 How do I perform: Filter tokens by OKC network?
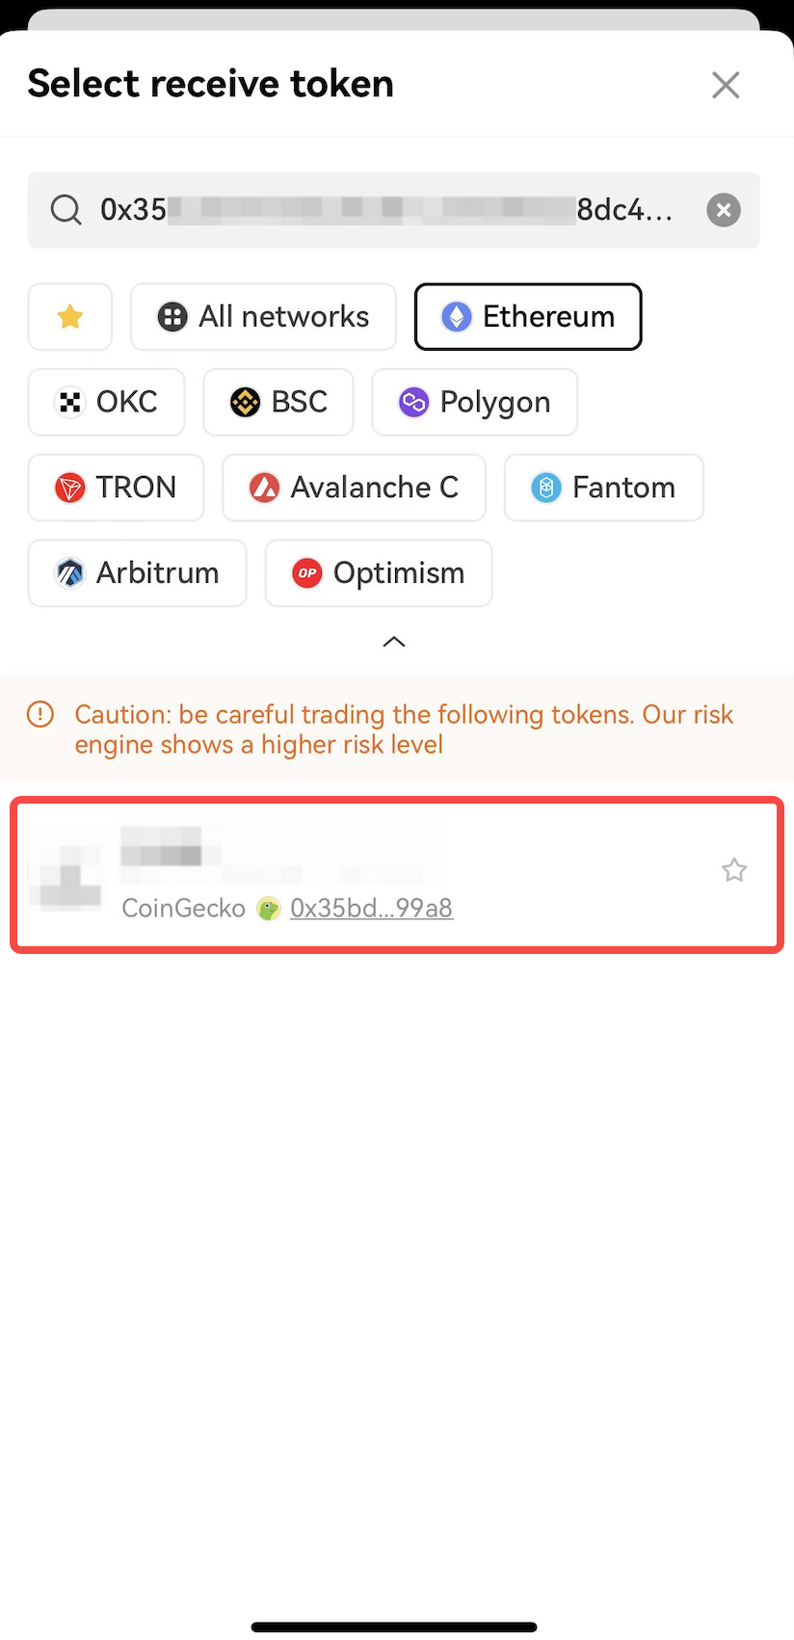pos(106,402)
